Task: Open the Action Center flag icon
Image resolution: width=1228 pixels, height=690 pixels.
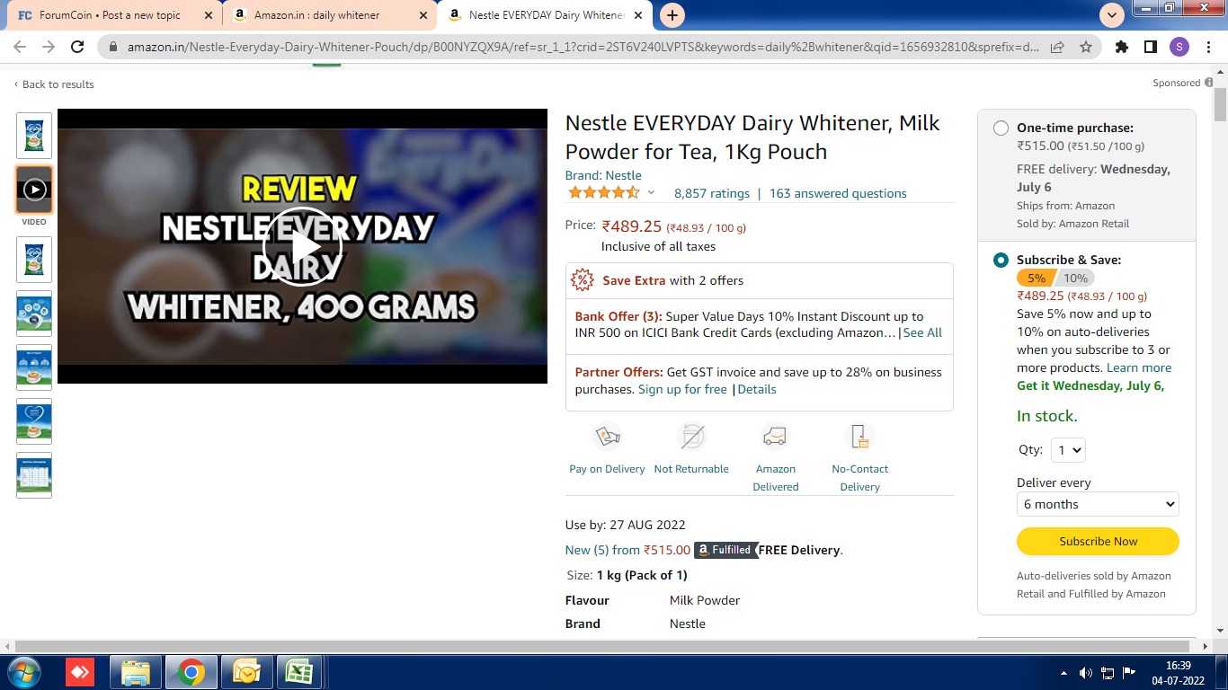Action: point(1129,673)
